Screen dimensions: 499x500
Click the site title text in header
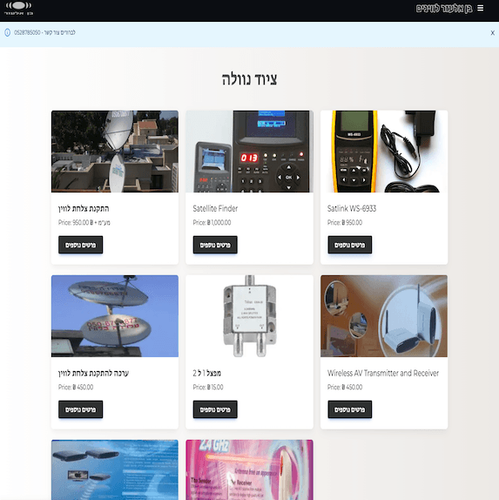click(x=444, y=9)
